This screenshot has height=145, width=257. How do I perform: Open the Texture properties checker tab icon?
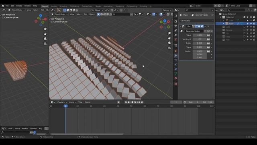click(176, 84)
